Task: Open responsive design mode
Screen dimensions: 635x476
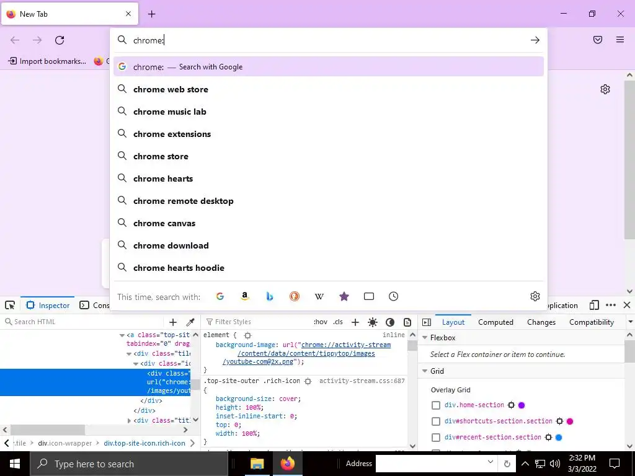Action: (x=594, y=305)
